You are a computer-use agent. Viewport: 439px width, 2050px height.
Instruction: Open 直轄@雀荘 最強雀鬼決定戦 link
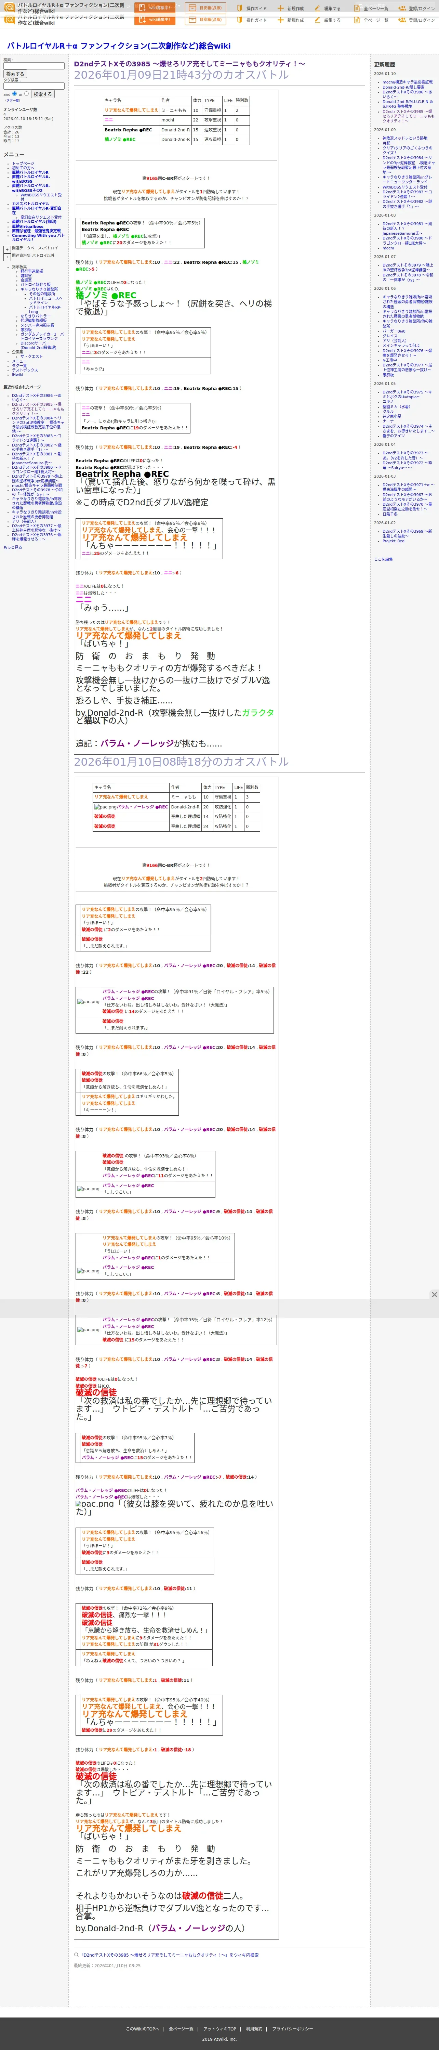pos(36,231)
